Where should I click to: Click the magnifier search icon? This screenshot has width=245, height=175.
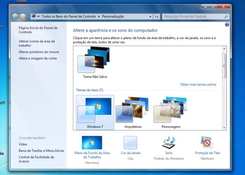[x=226, y=17]
